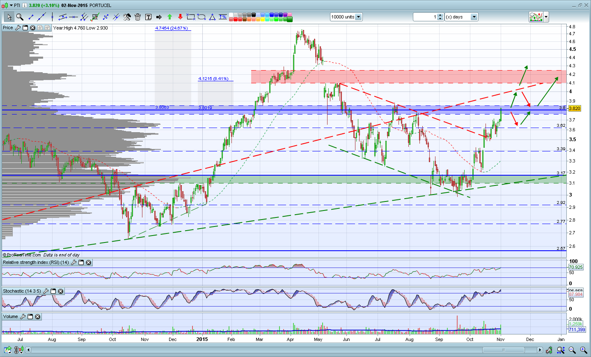Select the arrow cursor tool

click(x=9, y=17)
